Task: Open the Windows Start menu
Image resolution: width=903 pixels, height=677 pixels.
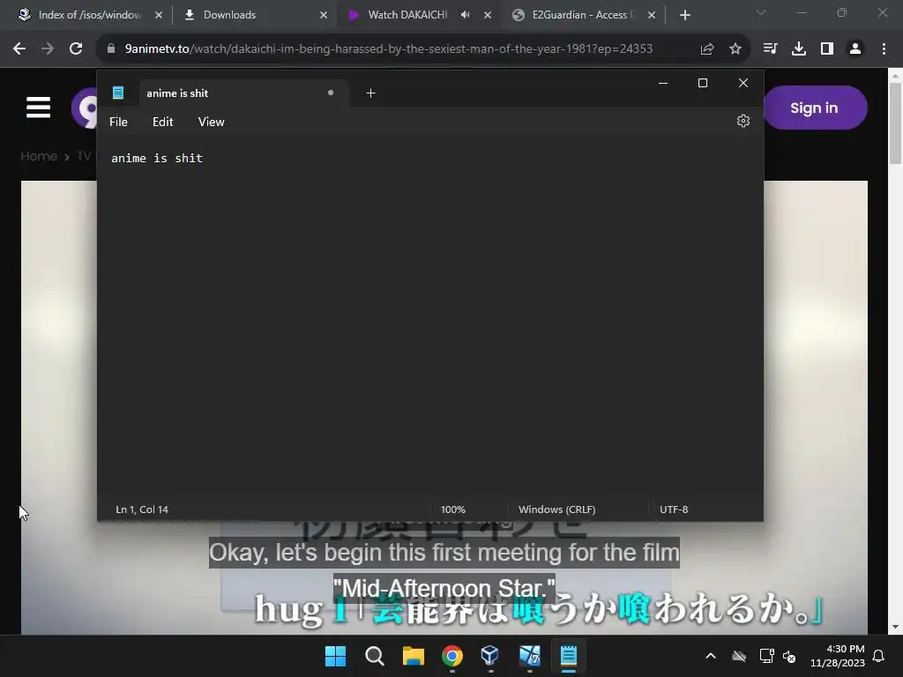Action: tap(335, 656)
